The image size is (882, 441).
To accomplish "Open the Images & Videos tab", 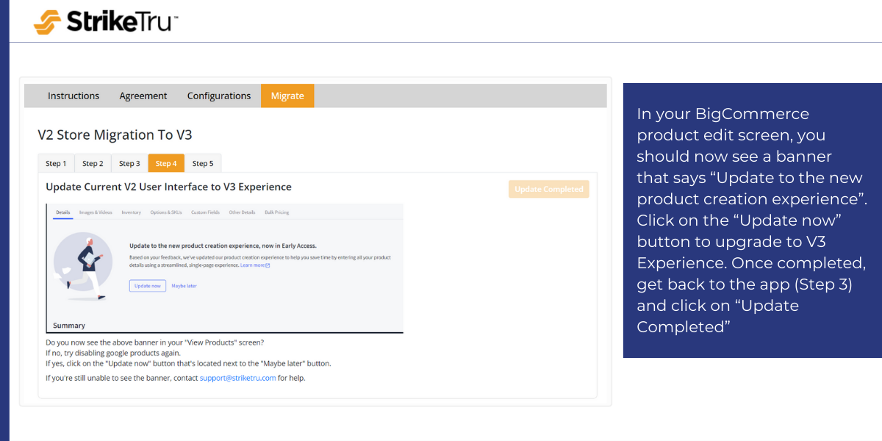I will pyautogui.click(x=96, y=212).
